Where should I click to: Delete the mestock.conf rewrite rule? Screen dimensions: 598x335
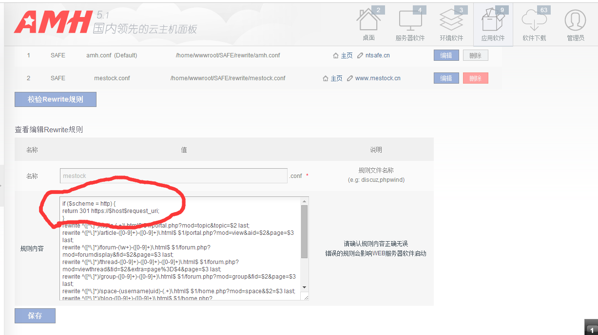[x=475, y=78]
